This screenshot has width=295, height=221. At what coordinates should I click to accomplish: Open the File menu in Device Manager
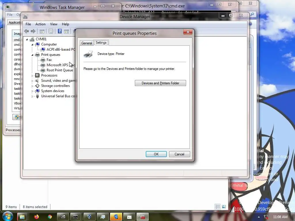(x=28, y=24)
